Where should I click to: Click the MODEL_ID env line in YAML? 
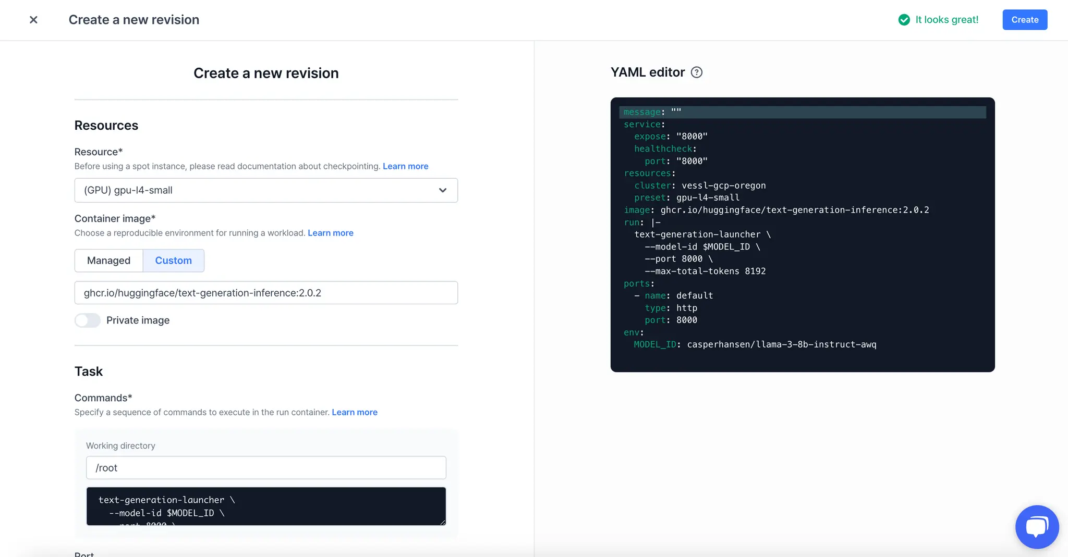(755, 344)
